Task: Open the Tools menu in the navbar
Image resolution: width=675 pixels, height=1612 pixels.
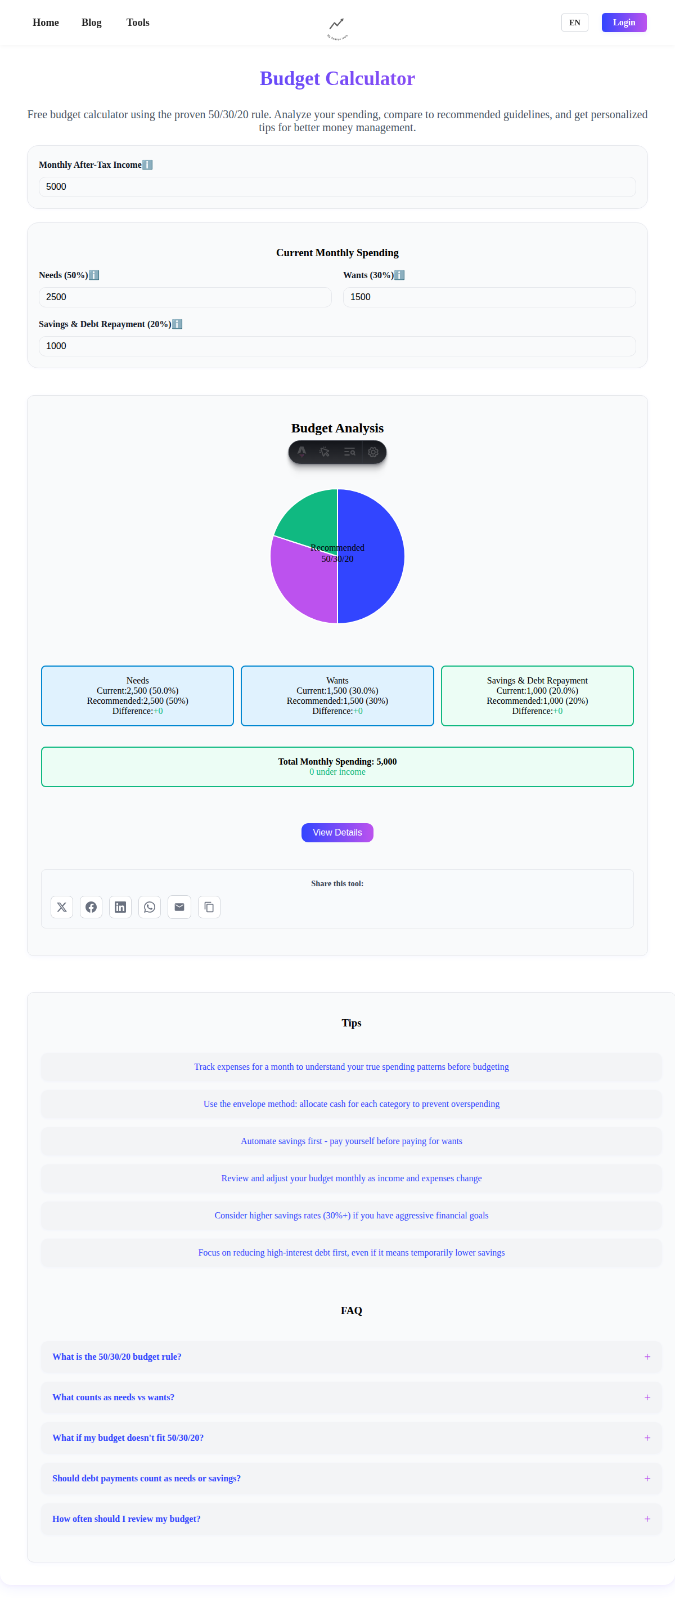Action: pyautogui.click(x=137, y=23)
